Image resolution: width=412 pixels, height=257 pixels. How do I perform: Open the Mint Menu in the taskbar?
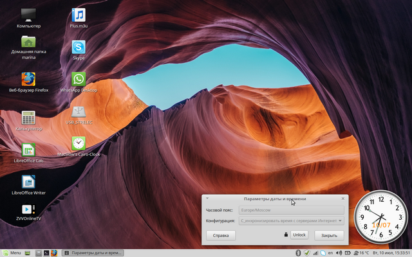click(x=12, y=253)
